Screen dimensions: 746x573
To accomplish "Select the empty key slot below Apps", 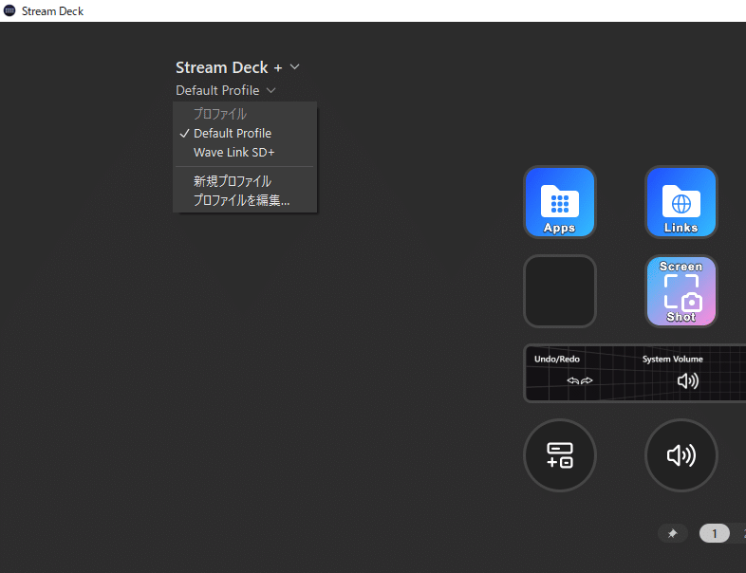I will (560, 291).
